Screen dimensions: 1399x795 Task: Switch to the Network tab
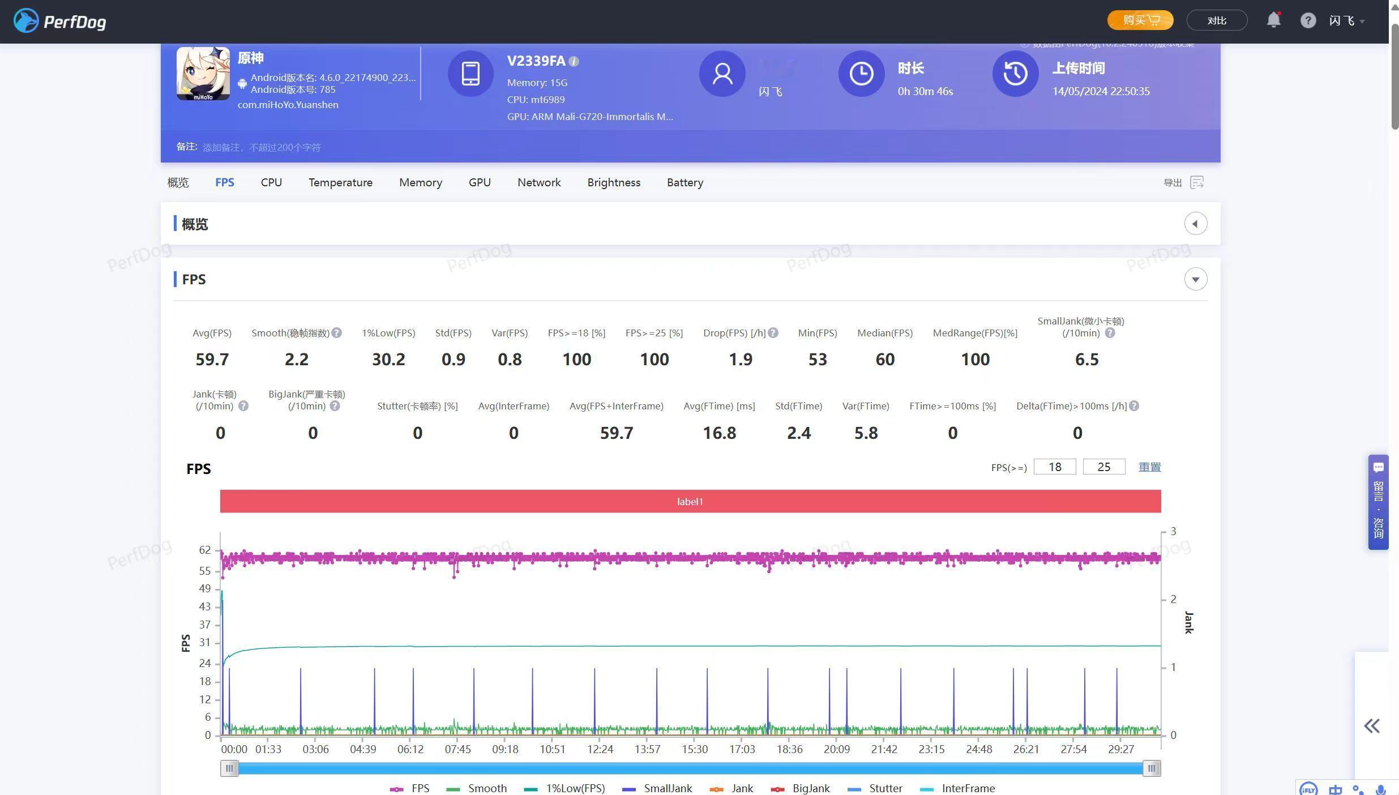point(539,182)
